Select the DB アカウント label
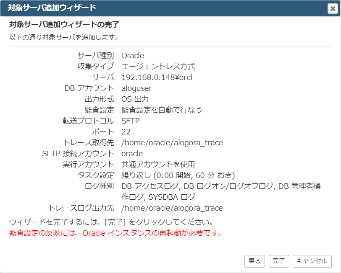341x273 pixels. (x=89, y=88)
